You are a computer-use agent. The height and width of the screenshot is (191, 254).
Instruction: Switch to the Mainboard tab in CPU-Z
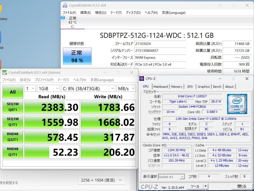[161, 87]
